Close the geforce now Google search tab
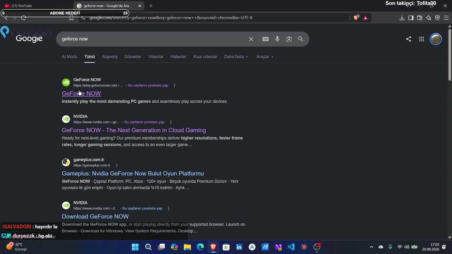This screenshot has width=452, height=254. tap(140, 6)
